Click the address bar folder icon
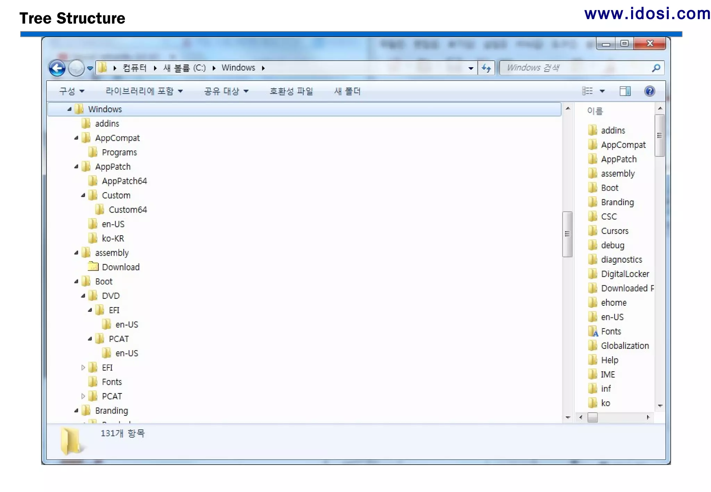This screenshot has width=711, height=492. [x=102, y=68]
